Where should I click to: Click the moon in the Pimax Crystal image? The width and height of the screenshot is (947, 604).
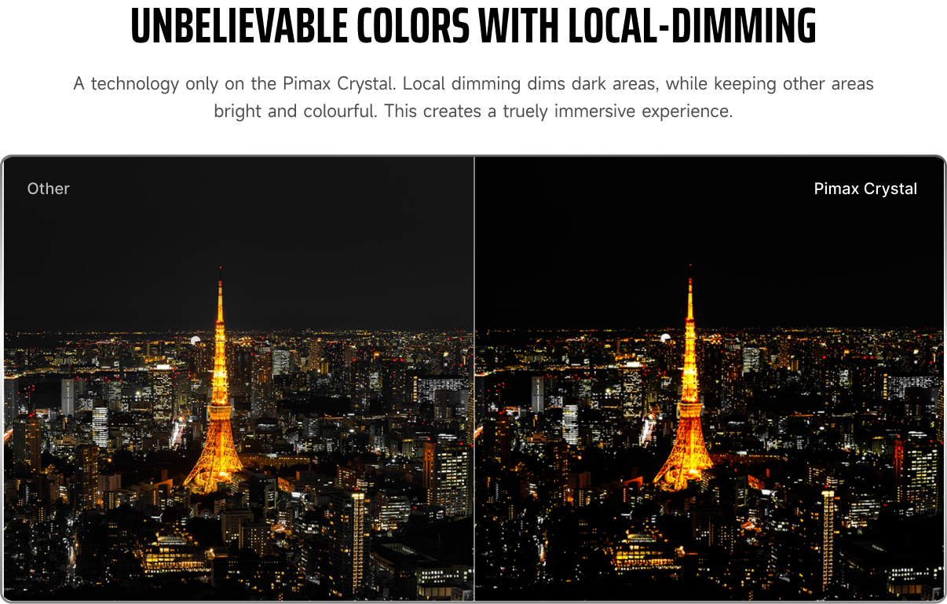(x=666, y=339)
